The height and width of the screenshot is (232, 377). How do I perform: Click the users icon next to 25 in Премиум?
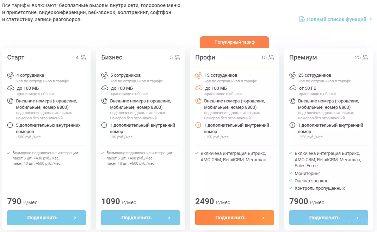click(365, 57)
